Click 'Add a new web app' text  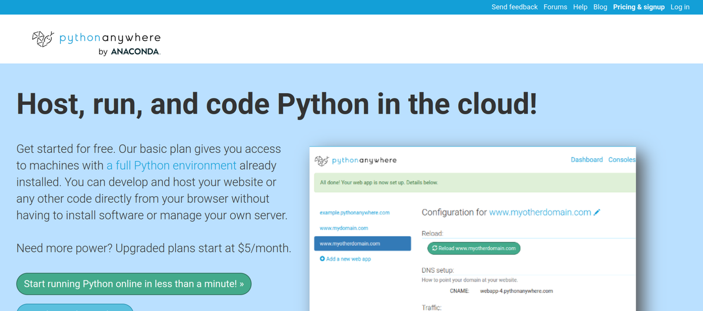pyautogui.click(x=349, y=259)
